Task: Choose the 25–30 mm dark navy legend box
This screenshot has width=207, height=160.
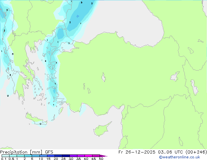Action: 66,156
